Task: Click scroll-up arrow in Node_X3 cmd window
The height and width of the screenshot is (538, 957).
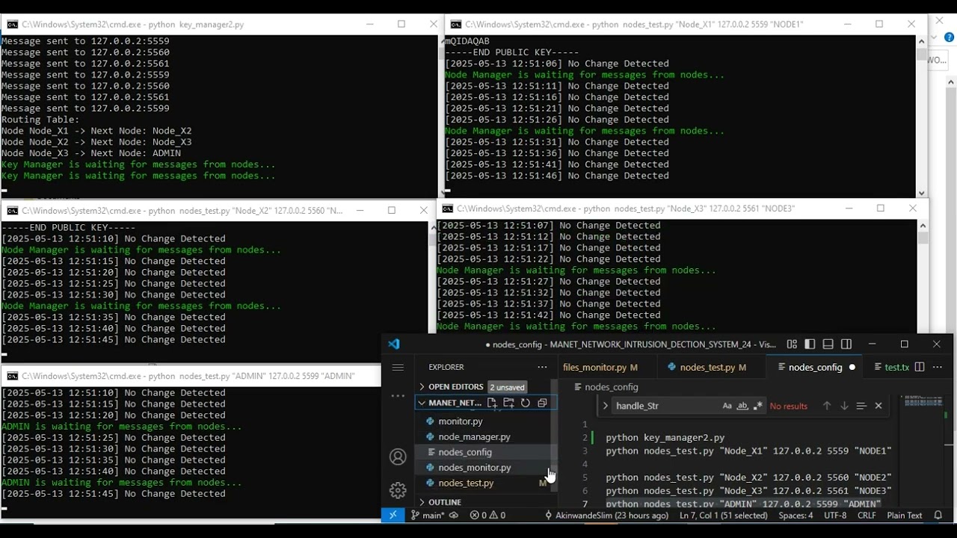Action: tap(923, 225)
